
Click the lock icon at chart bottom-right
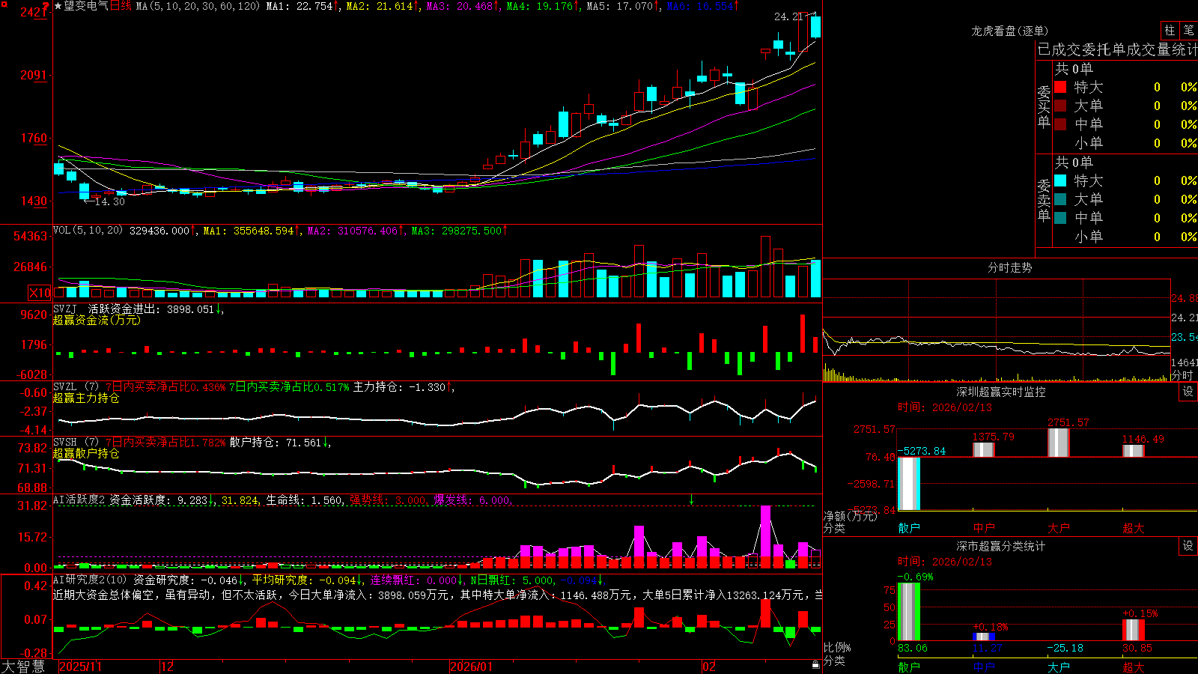pos(815,664)
